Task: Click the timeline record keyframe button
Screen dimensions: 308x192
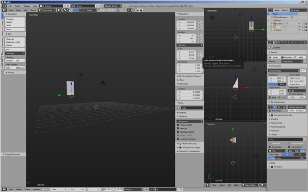Action: tap(146, 189)
